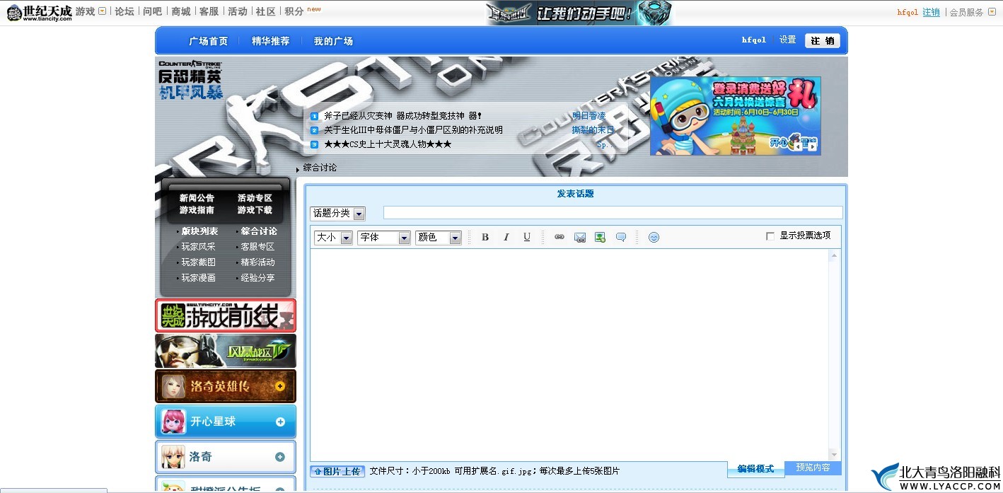This screenshot has height=493, width=1003.
Task: Open 客服 in the top menu
Action: [209, 11]
